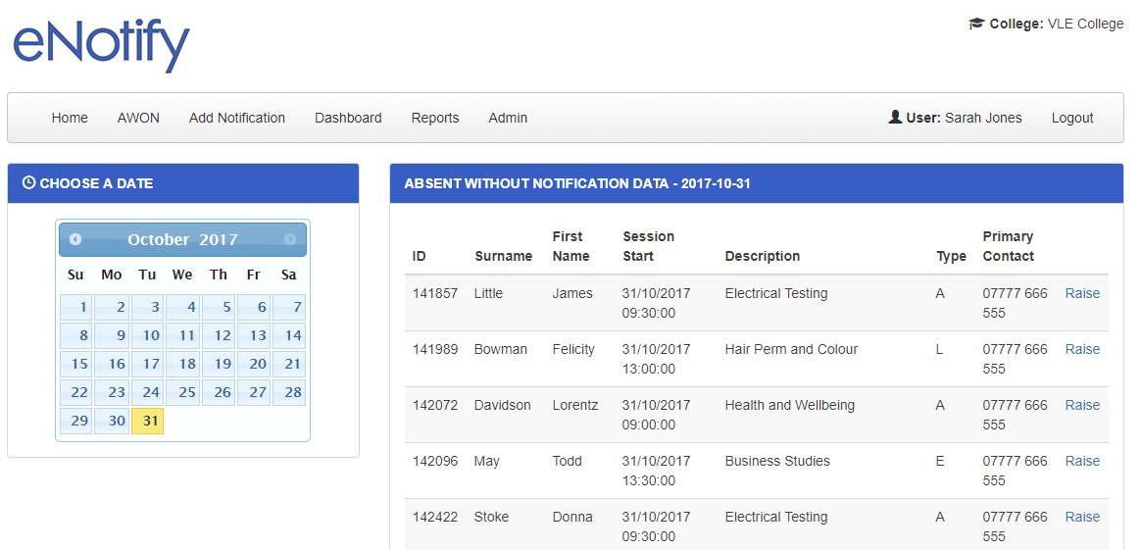Viewport: 1141px width, 550px height.
Task: Click highlighted October 31 date
Action: pyautogui.click(x=147, y=421)
